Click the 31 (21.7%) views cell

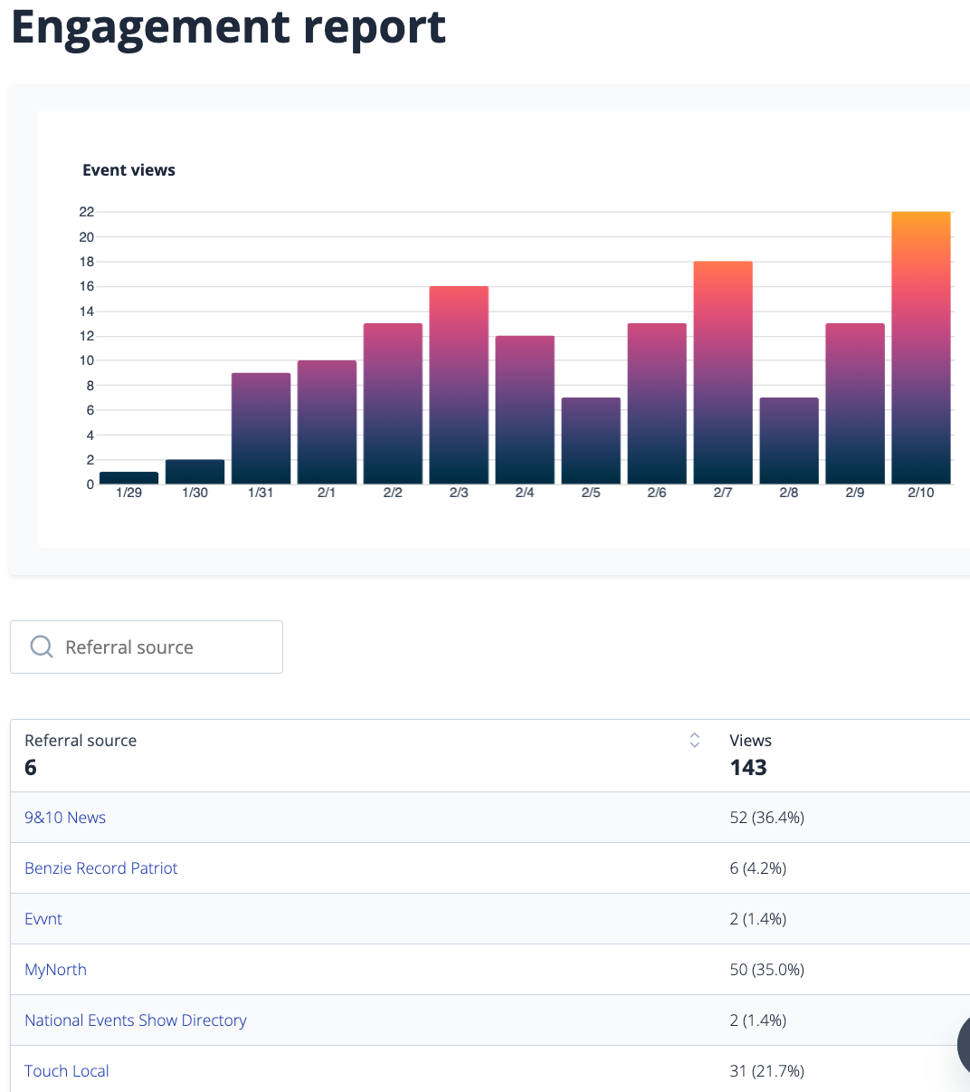pyautogui.click(x=766, y=1071)
